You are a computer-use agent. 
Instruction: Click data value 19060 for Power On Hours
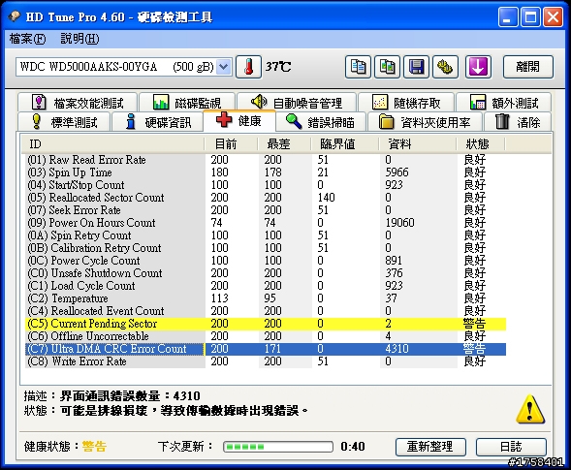(x=399, y=223)
